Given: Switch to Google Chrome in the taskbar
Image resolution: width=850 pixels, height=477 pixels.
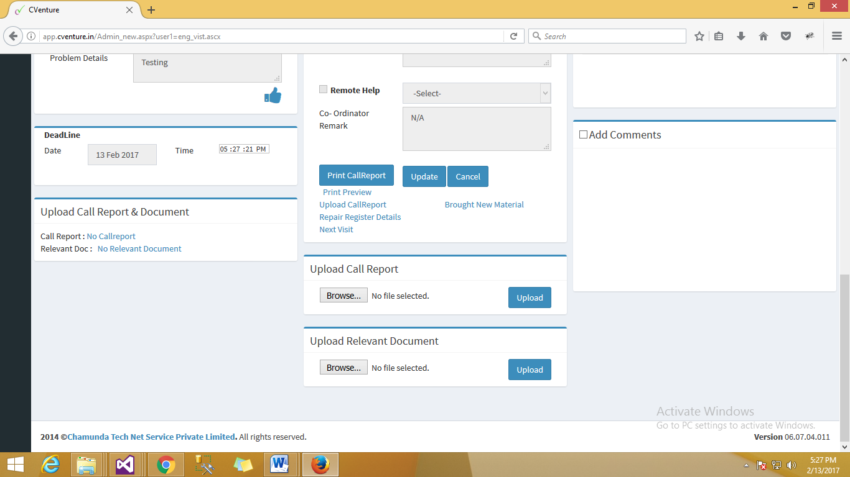Looking at the screenshot, I should pyautogui.click(x=166, y=465).
